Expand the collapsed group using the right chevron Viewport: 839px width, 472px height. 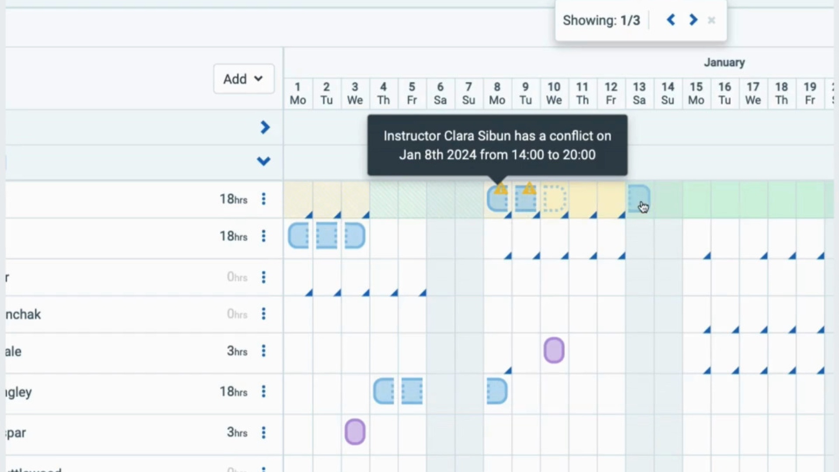coord(265,127)
